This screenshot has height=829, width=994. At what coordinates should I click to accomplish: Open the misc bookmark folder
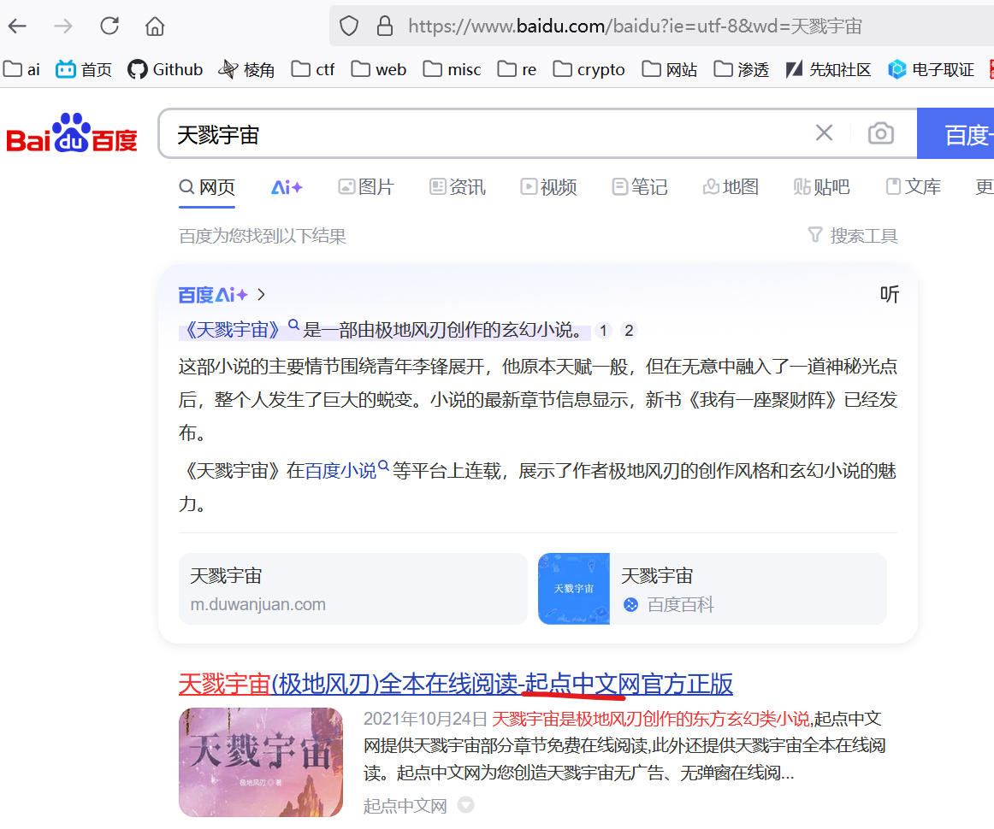click(x=452, y=69)
